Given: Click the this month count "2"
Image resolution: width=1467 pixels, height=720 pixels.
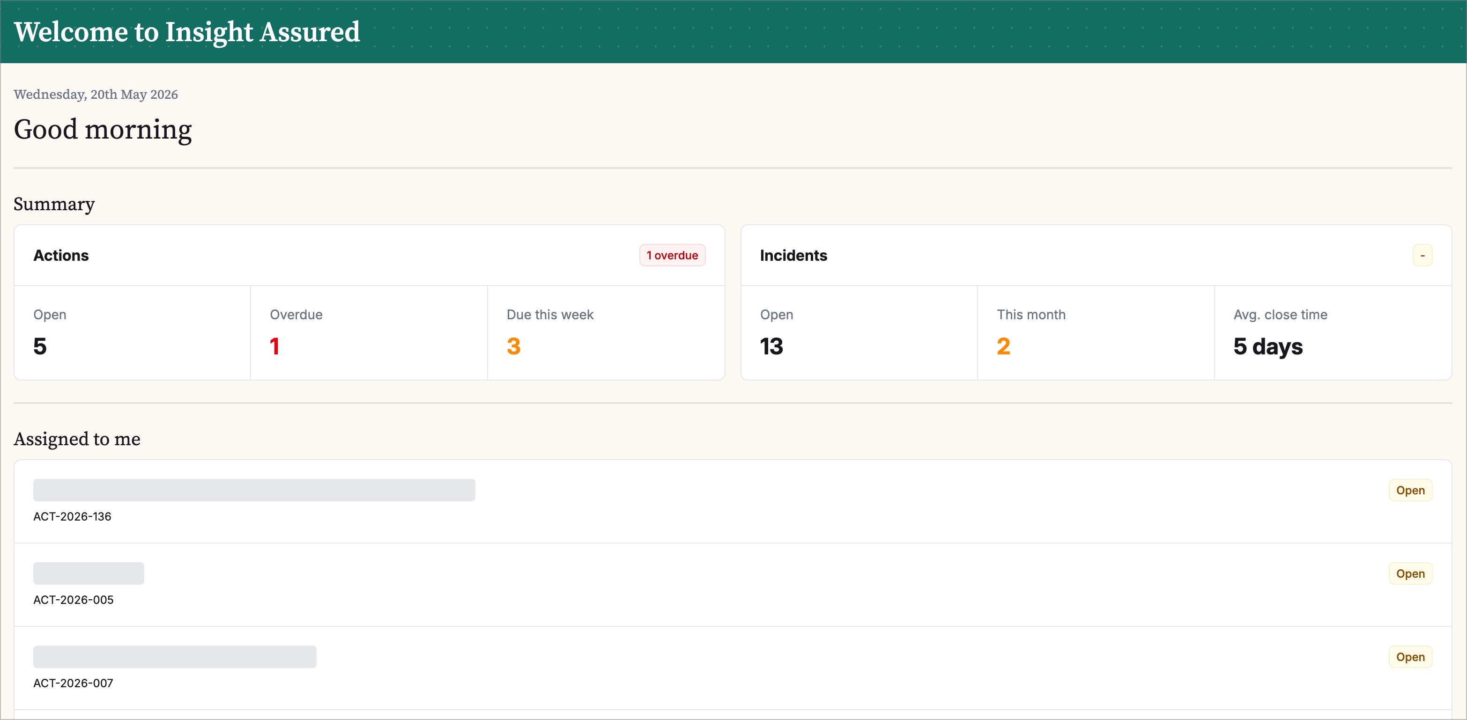Looking at the screenshot, I should 1003,346.
